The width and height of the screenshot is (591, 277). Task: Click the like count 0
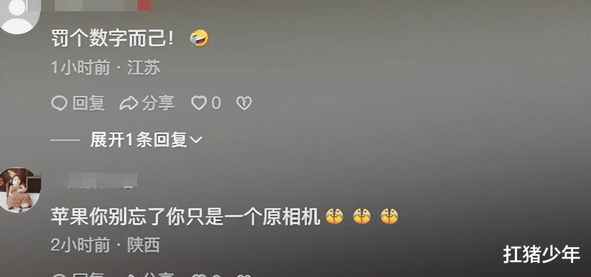click(x=216, y=103)
